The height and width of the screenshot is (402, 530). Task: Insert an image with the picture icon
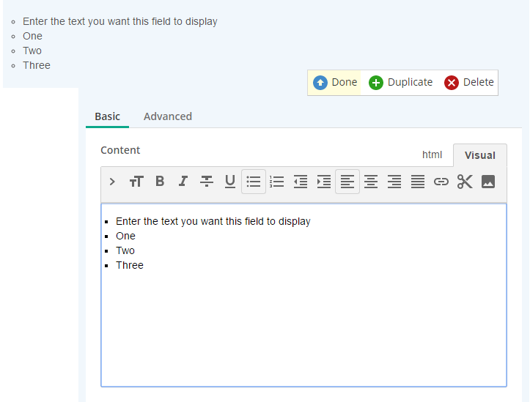(488, 182)
